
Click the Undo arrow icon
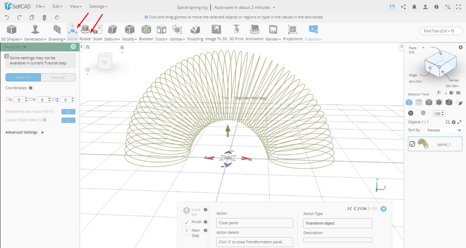(x=7, y=18)
